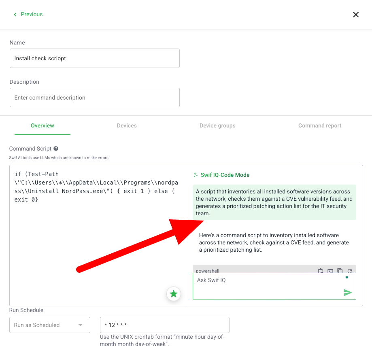Click the terminal icon on powershell code block
This screenshot has width=372, height=346.
pyautogui.click(x=330, y=271)
